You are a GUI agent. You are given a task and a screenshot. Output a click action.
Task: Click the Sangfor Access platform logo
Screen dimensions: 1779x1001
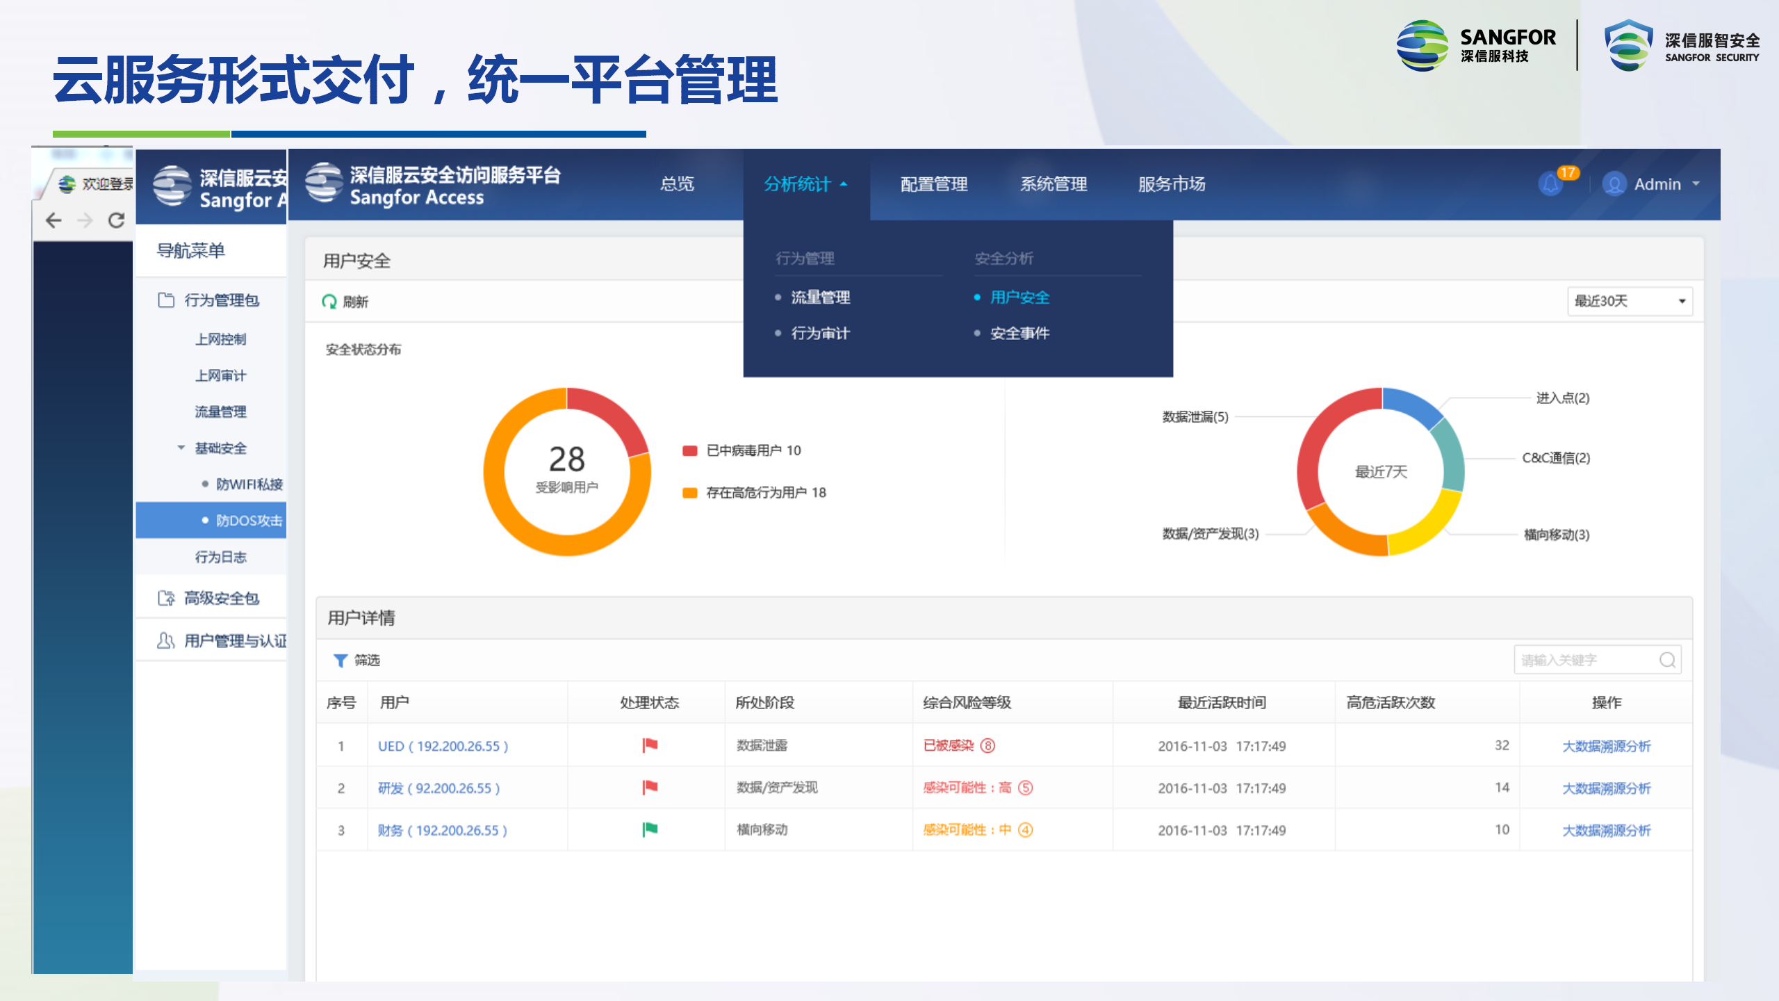(x=324, y=183)
